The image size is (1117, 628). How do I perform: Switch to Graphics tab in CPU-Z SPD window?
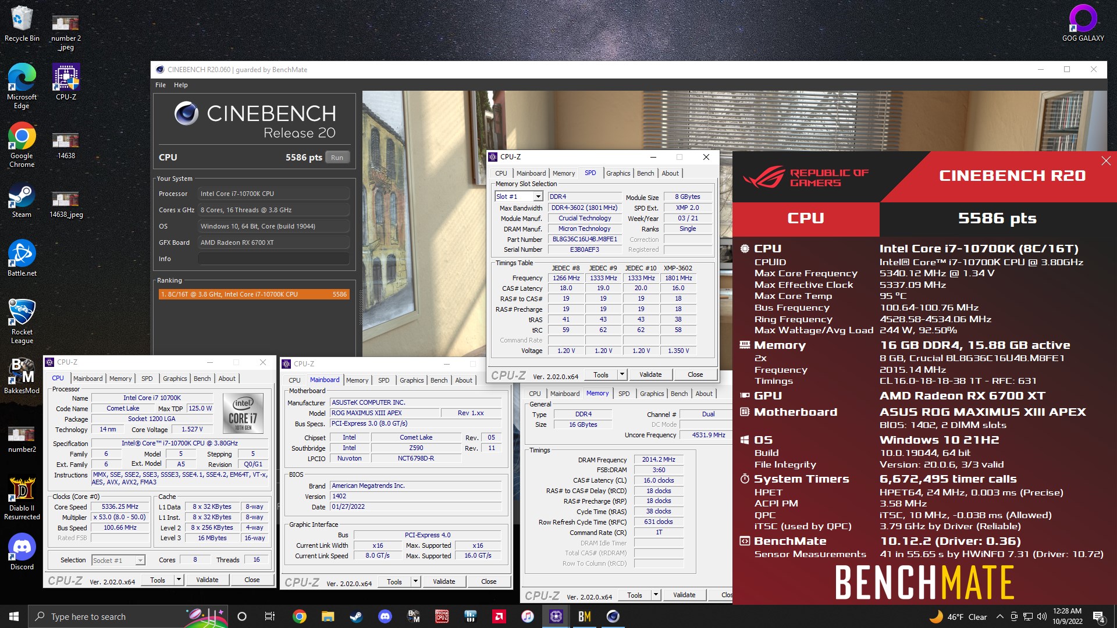click(618, 173)
